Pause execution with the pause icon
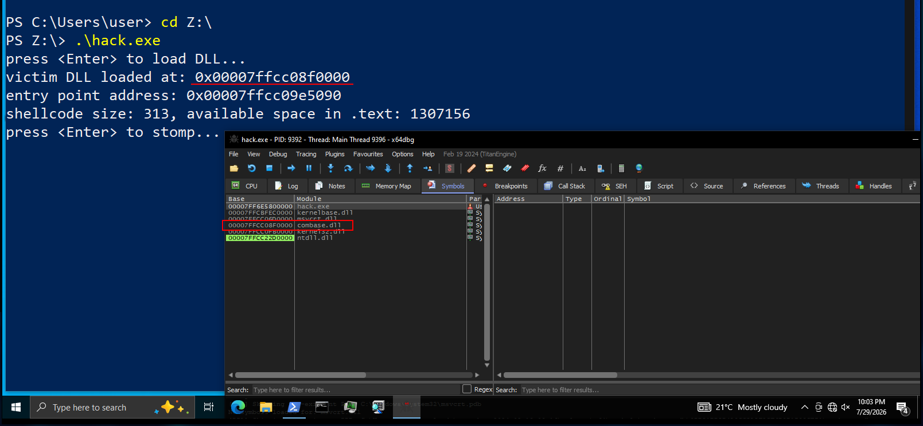Image resolution: width=923 pixels, height=426 pixels. [x=309, y=168]
